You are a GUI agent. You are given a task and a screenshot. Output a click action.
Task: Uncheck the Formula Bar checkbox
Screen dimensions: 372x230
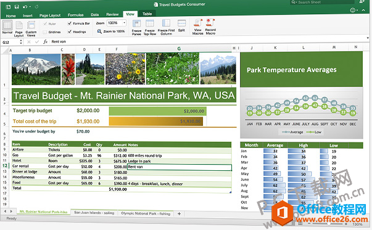tap(70, 23)
